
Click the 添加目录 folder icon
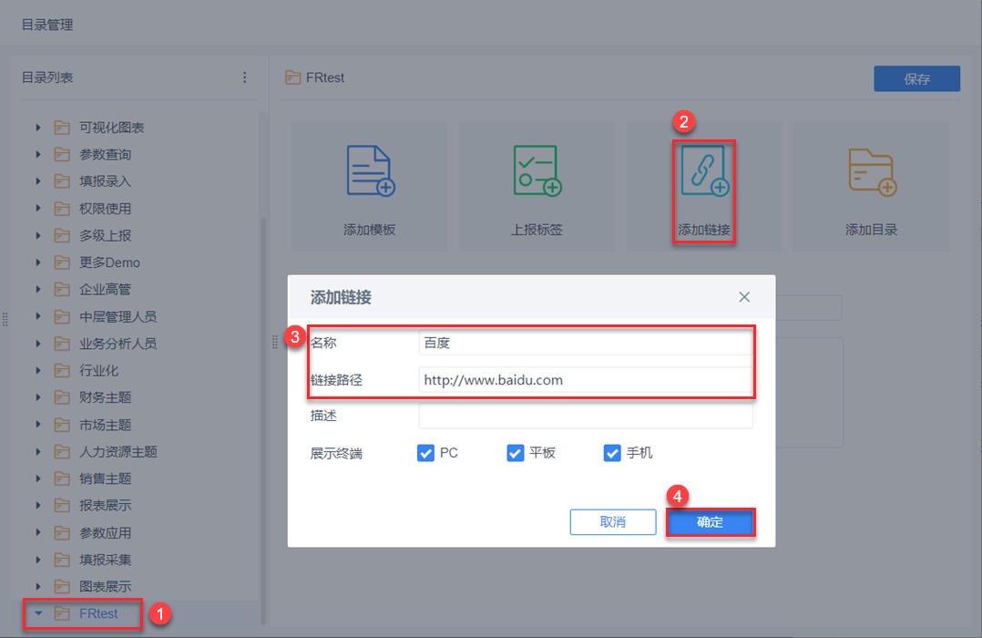(873, 172)
